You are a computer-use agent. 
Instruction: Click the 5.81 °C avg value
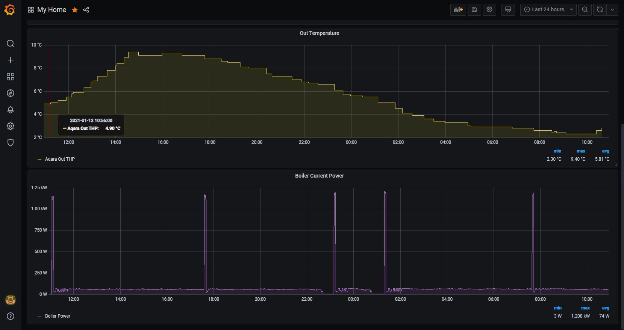tap(602, 159)
